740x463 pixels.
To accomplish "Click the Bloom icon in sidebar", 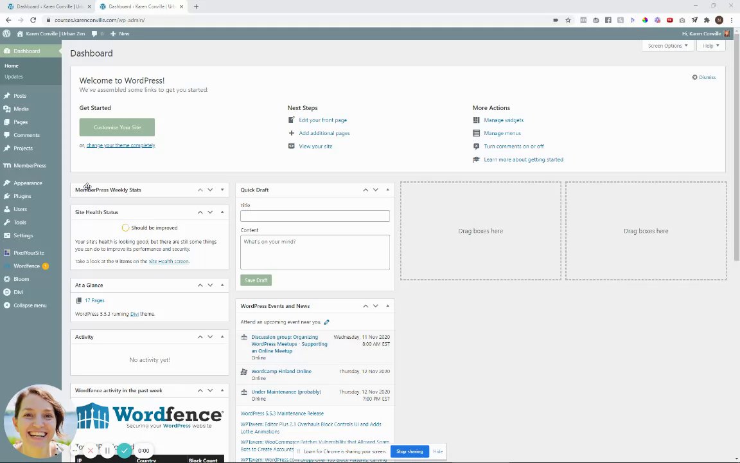I will (x=6, y=279).
